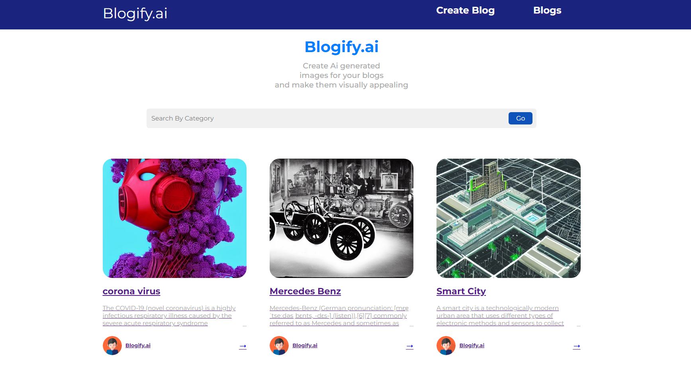Open the Mercedes Benz title link
The width and height of the screenshot is (691, 373).
click(305, 291)
